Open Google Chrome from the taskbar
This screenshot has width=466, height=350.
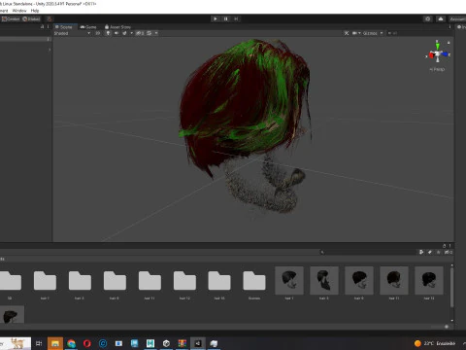tap(71, 343)
